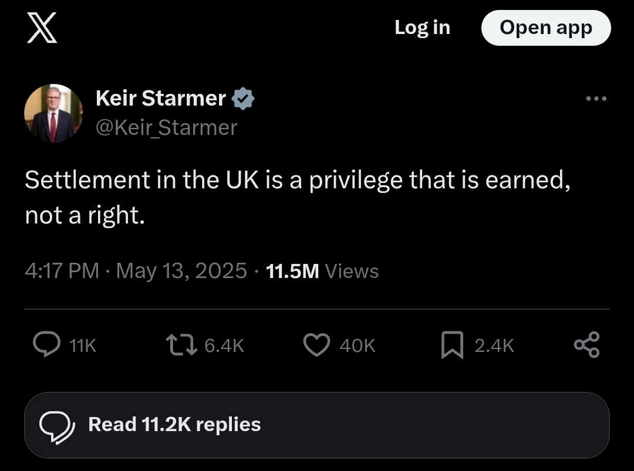Click the 11.5M Views count
This screenshot has height=471, width=634.
322,271
